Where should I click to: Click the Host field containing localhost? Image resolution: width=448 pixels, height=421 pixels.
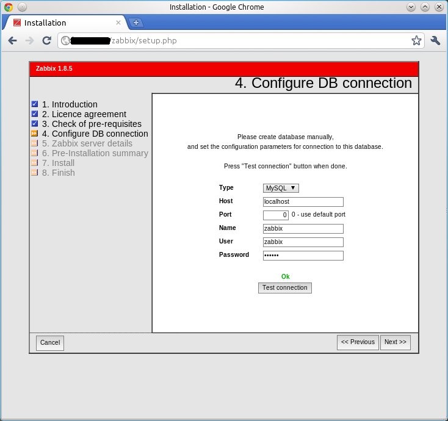click(x=303, y=201)
